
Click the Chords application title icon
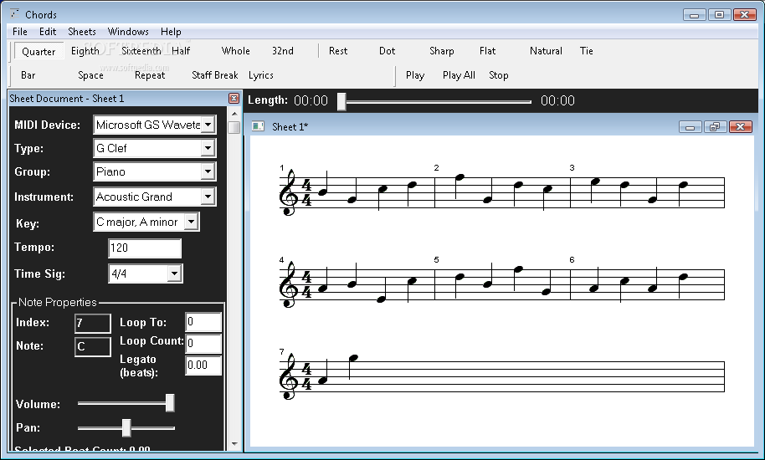[14, 13]
